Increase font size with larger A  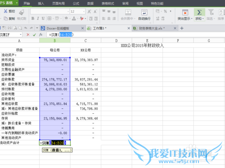click(x=89, y=11)
